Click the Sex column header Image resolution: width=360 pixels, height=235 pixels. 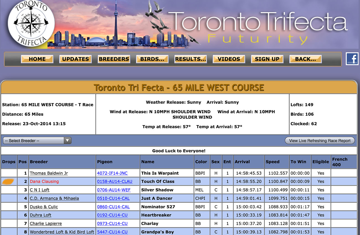click(x=215, y=162)
